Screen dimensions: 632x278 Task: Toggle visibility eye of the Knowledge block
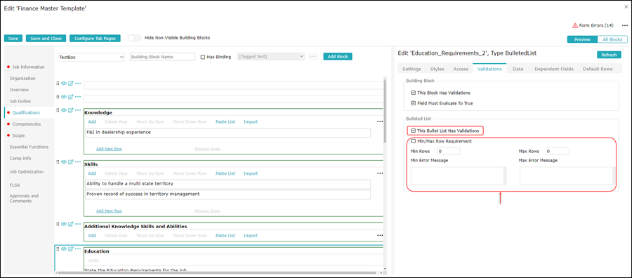coord(64,110)
